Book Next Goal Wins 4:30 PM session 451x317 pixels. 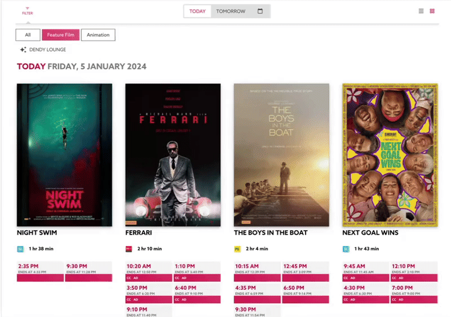[x=365, y=293]
